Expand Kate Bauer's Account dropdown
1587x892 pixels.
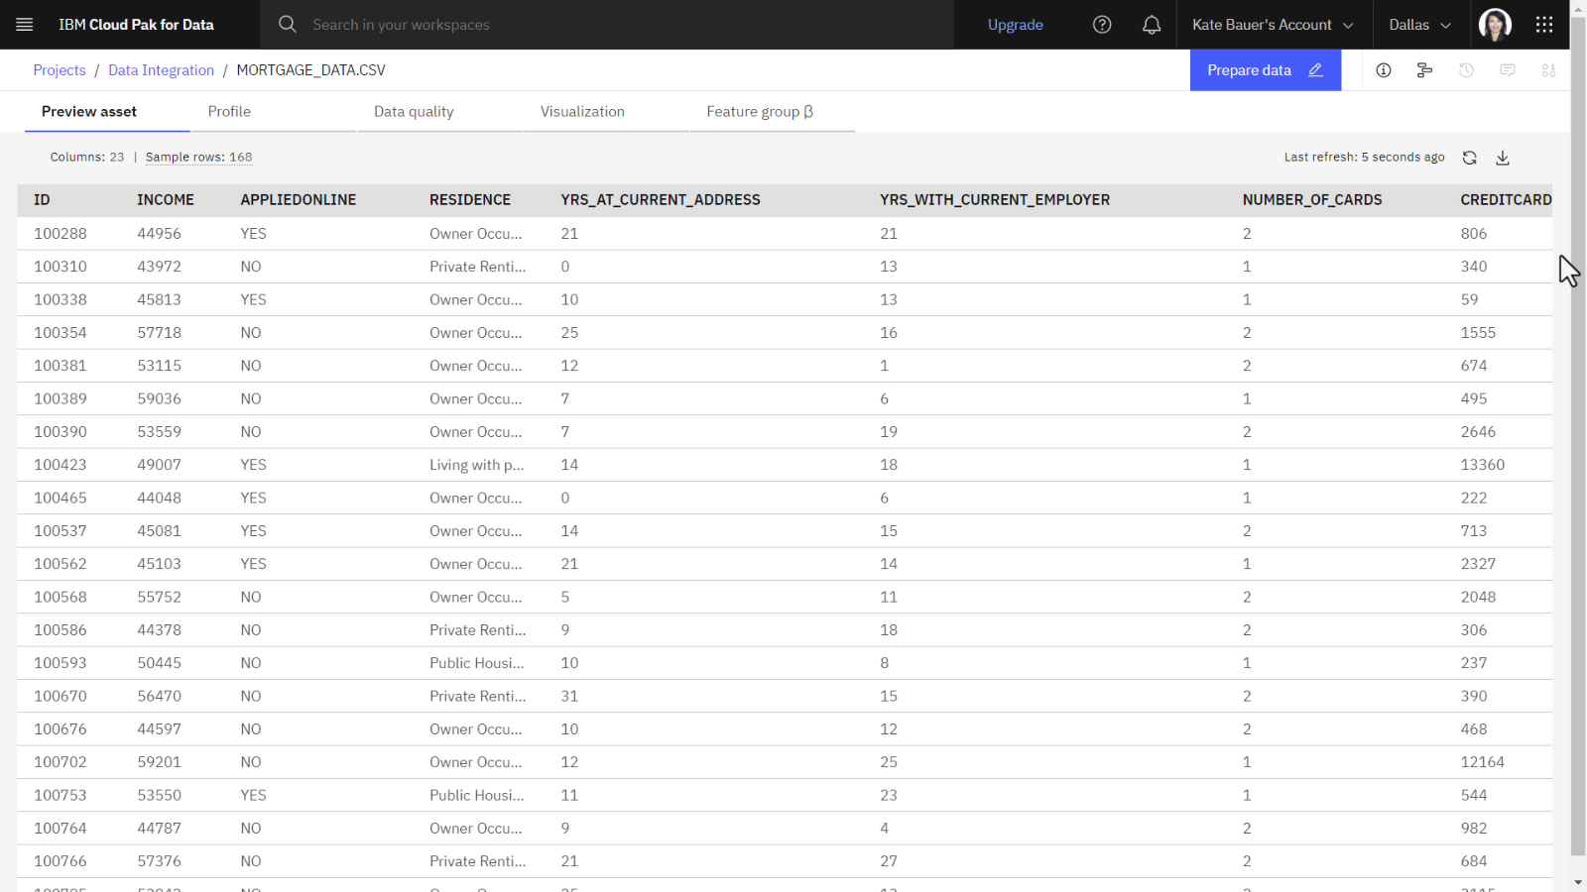(x=1274, y=25)
